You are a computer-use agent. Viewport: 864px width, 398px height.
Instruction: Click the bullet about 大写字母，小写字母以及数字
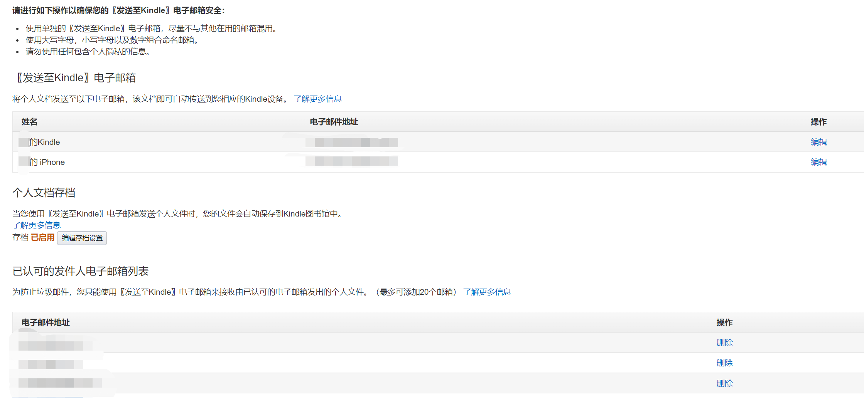tap(112, 40)
